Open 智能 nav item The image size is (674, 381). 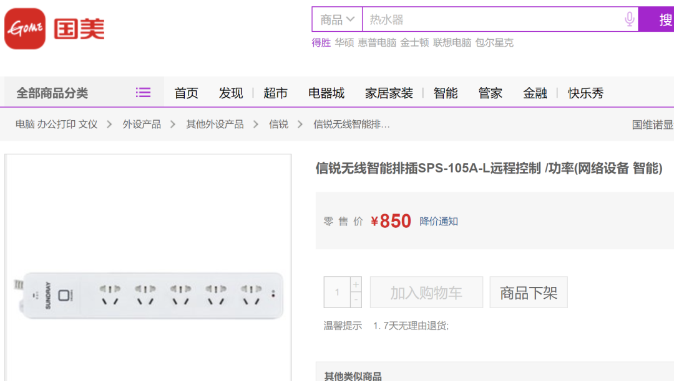pyautogui.click(x=446, y=93)
